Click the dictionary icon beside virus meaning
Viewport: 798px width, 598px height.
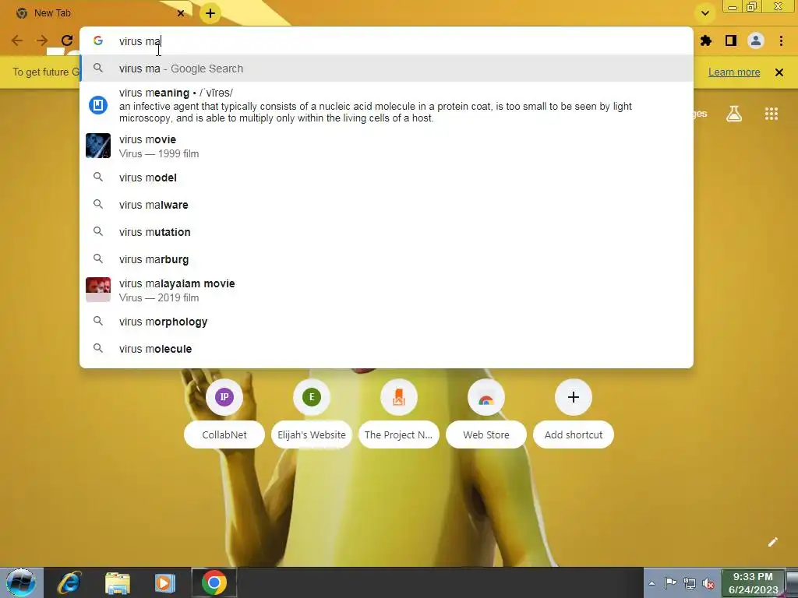click(x=97, y=105)
